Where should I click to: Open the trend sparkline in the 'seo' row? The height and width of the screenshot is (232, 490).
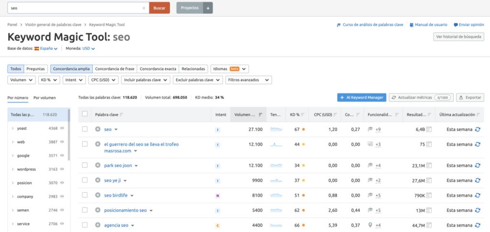point(276,129)
